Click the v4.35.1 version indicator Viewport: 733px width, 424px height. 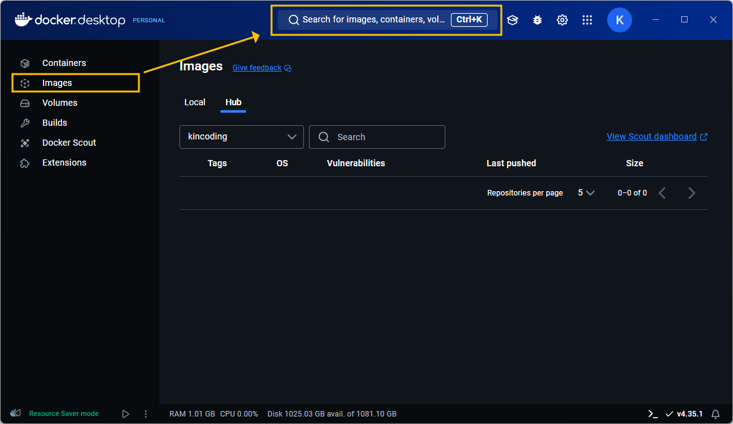pos(684,413)
